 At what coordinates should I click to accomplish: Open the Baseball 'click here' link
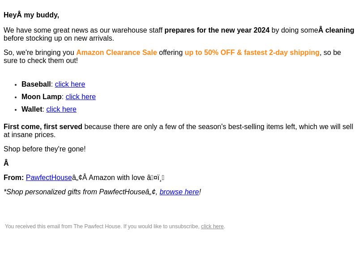point(70,84)
